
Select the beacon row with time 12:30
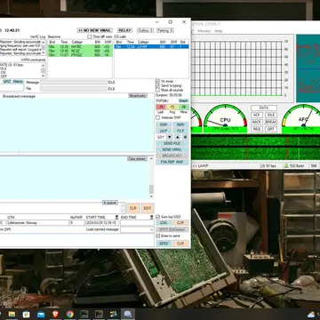[x=80, y=51]
